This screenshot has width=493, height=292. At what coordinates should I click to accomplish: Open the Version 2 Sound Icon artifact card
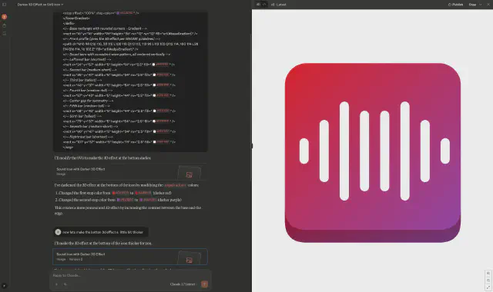pos(130,257)
